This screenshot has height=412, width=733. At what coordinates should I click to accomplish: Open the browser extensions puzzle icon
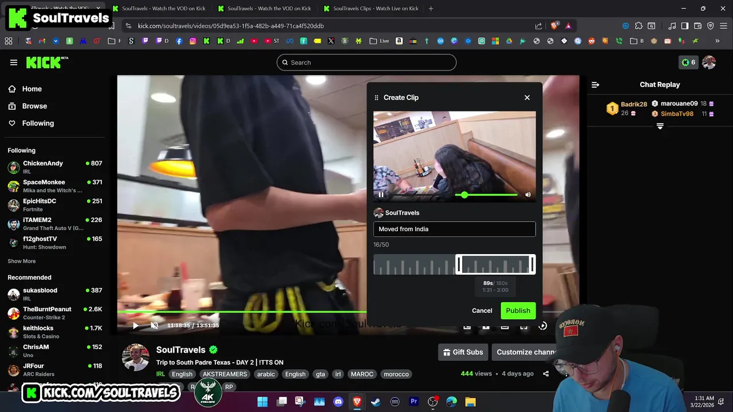(x=638, y=26)
